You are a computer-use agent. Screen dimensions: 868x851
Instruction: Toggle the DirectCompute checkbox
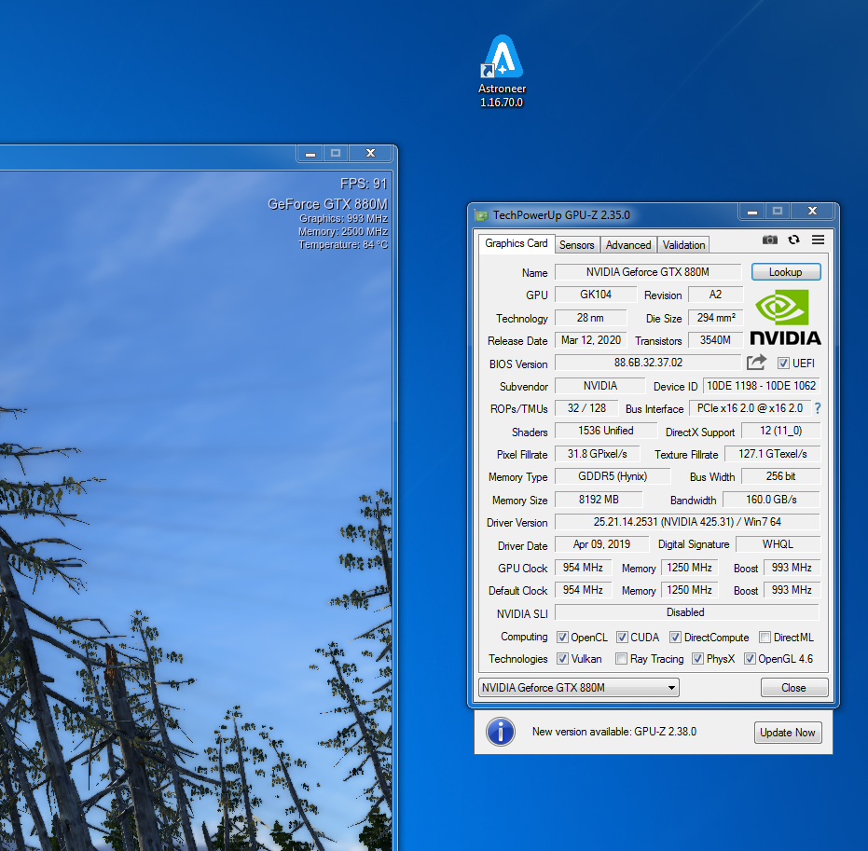pyautogui.click(x=675, y=638)
